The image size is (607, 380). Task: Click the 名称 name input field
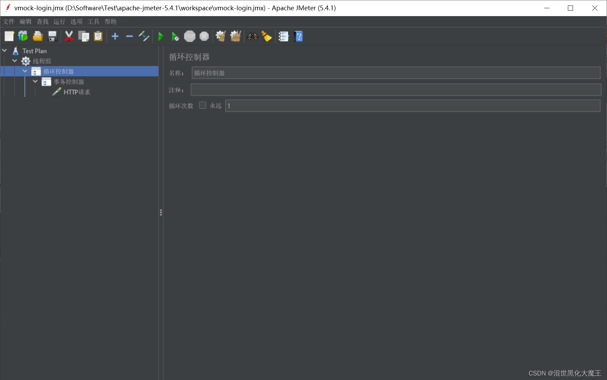tap(396, 73)
